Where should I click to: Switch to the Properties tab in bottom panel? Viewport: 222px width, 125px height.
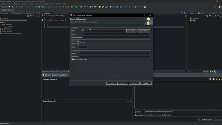click(x=55, y=72)
